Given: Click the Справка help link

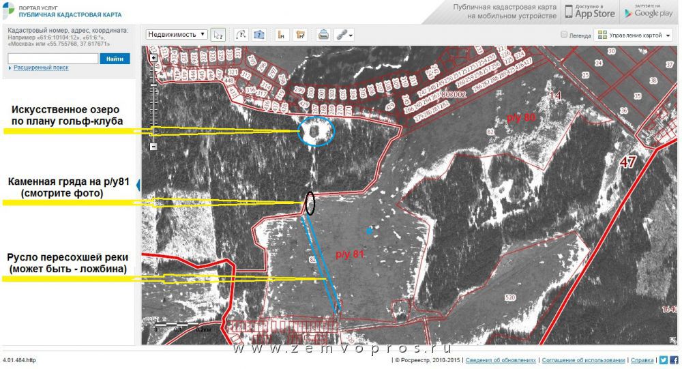Looking at the screenshot, I should [x=642, y=360].
